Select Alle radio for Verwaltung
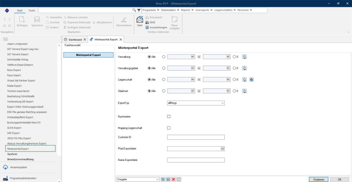This screenshot has width=352, height=182. 149,57
